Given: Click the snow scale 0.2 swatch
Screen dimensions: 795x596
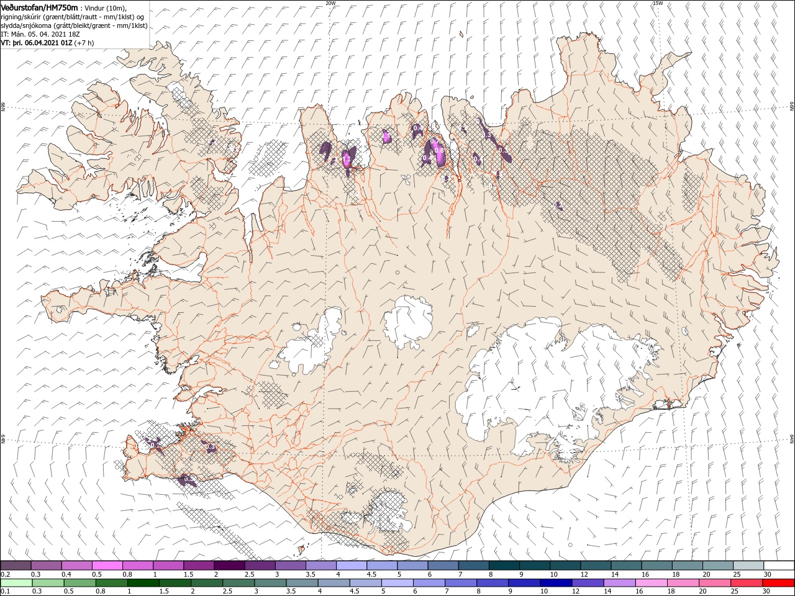Looking at the screenshot, I should pos(16,566).
